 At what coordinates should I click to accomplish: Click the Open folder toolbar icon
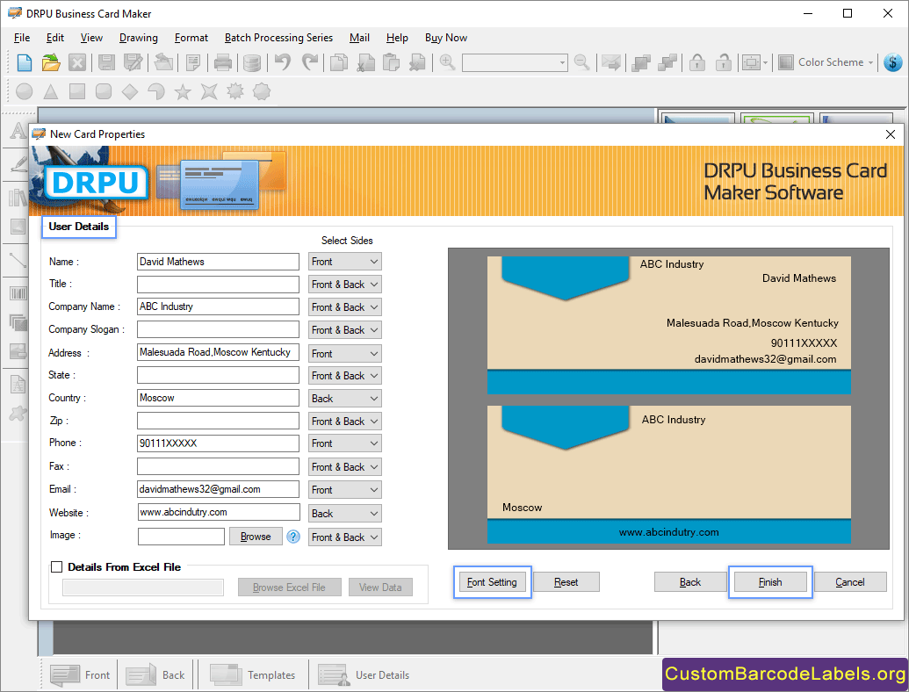tap(51, 62)
